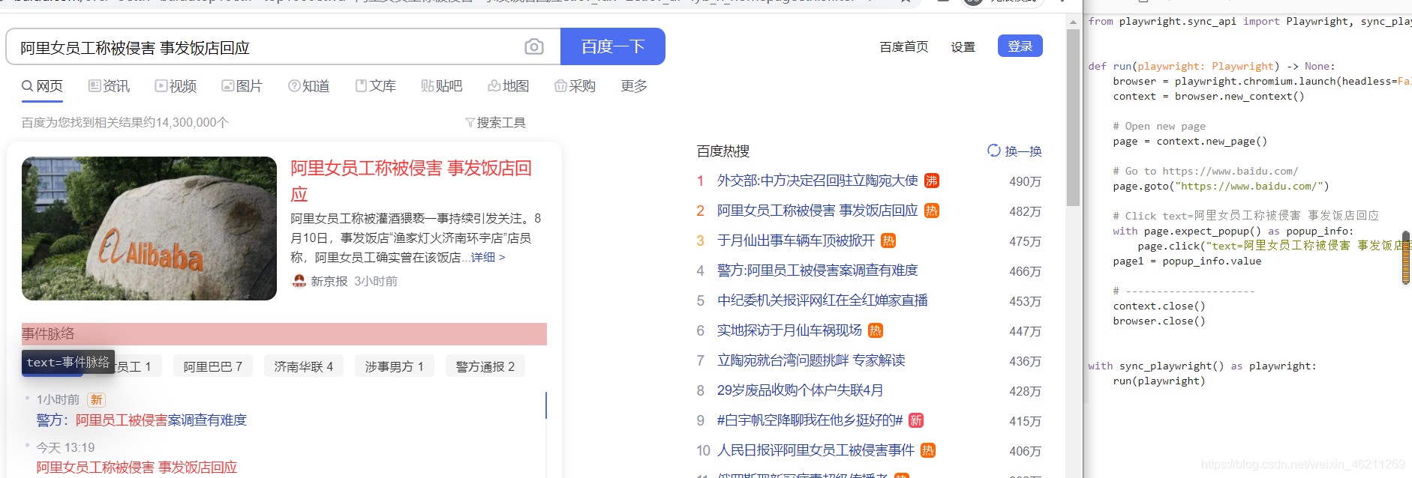The height and width of the screenshot is (478, 1412).
Task: Click the page.goto line in code panel
Action: pos(1221,187)
